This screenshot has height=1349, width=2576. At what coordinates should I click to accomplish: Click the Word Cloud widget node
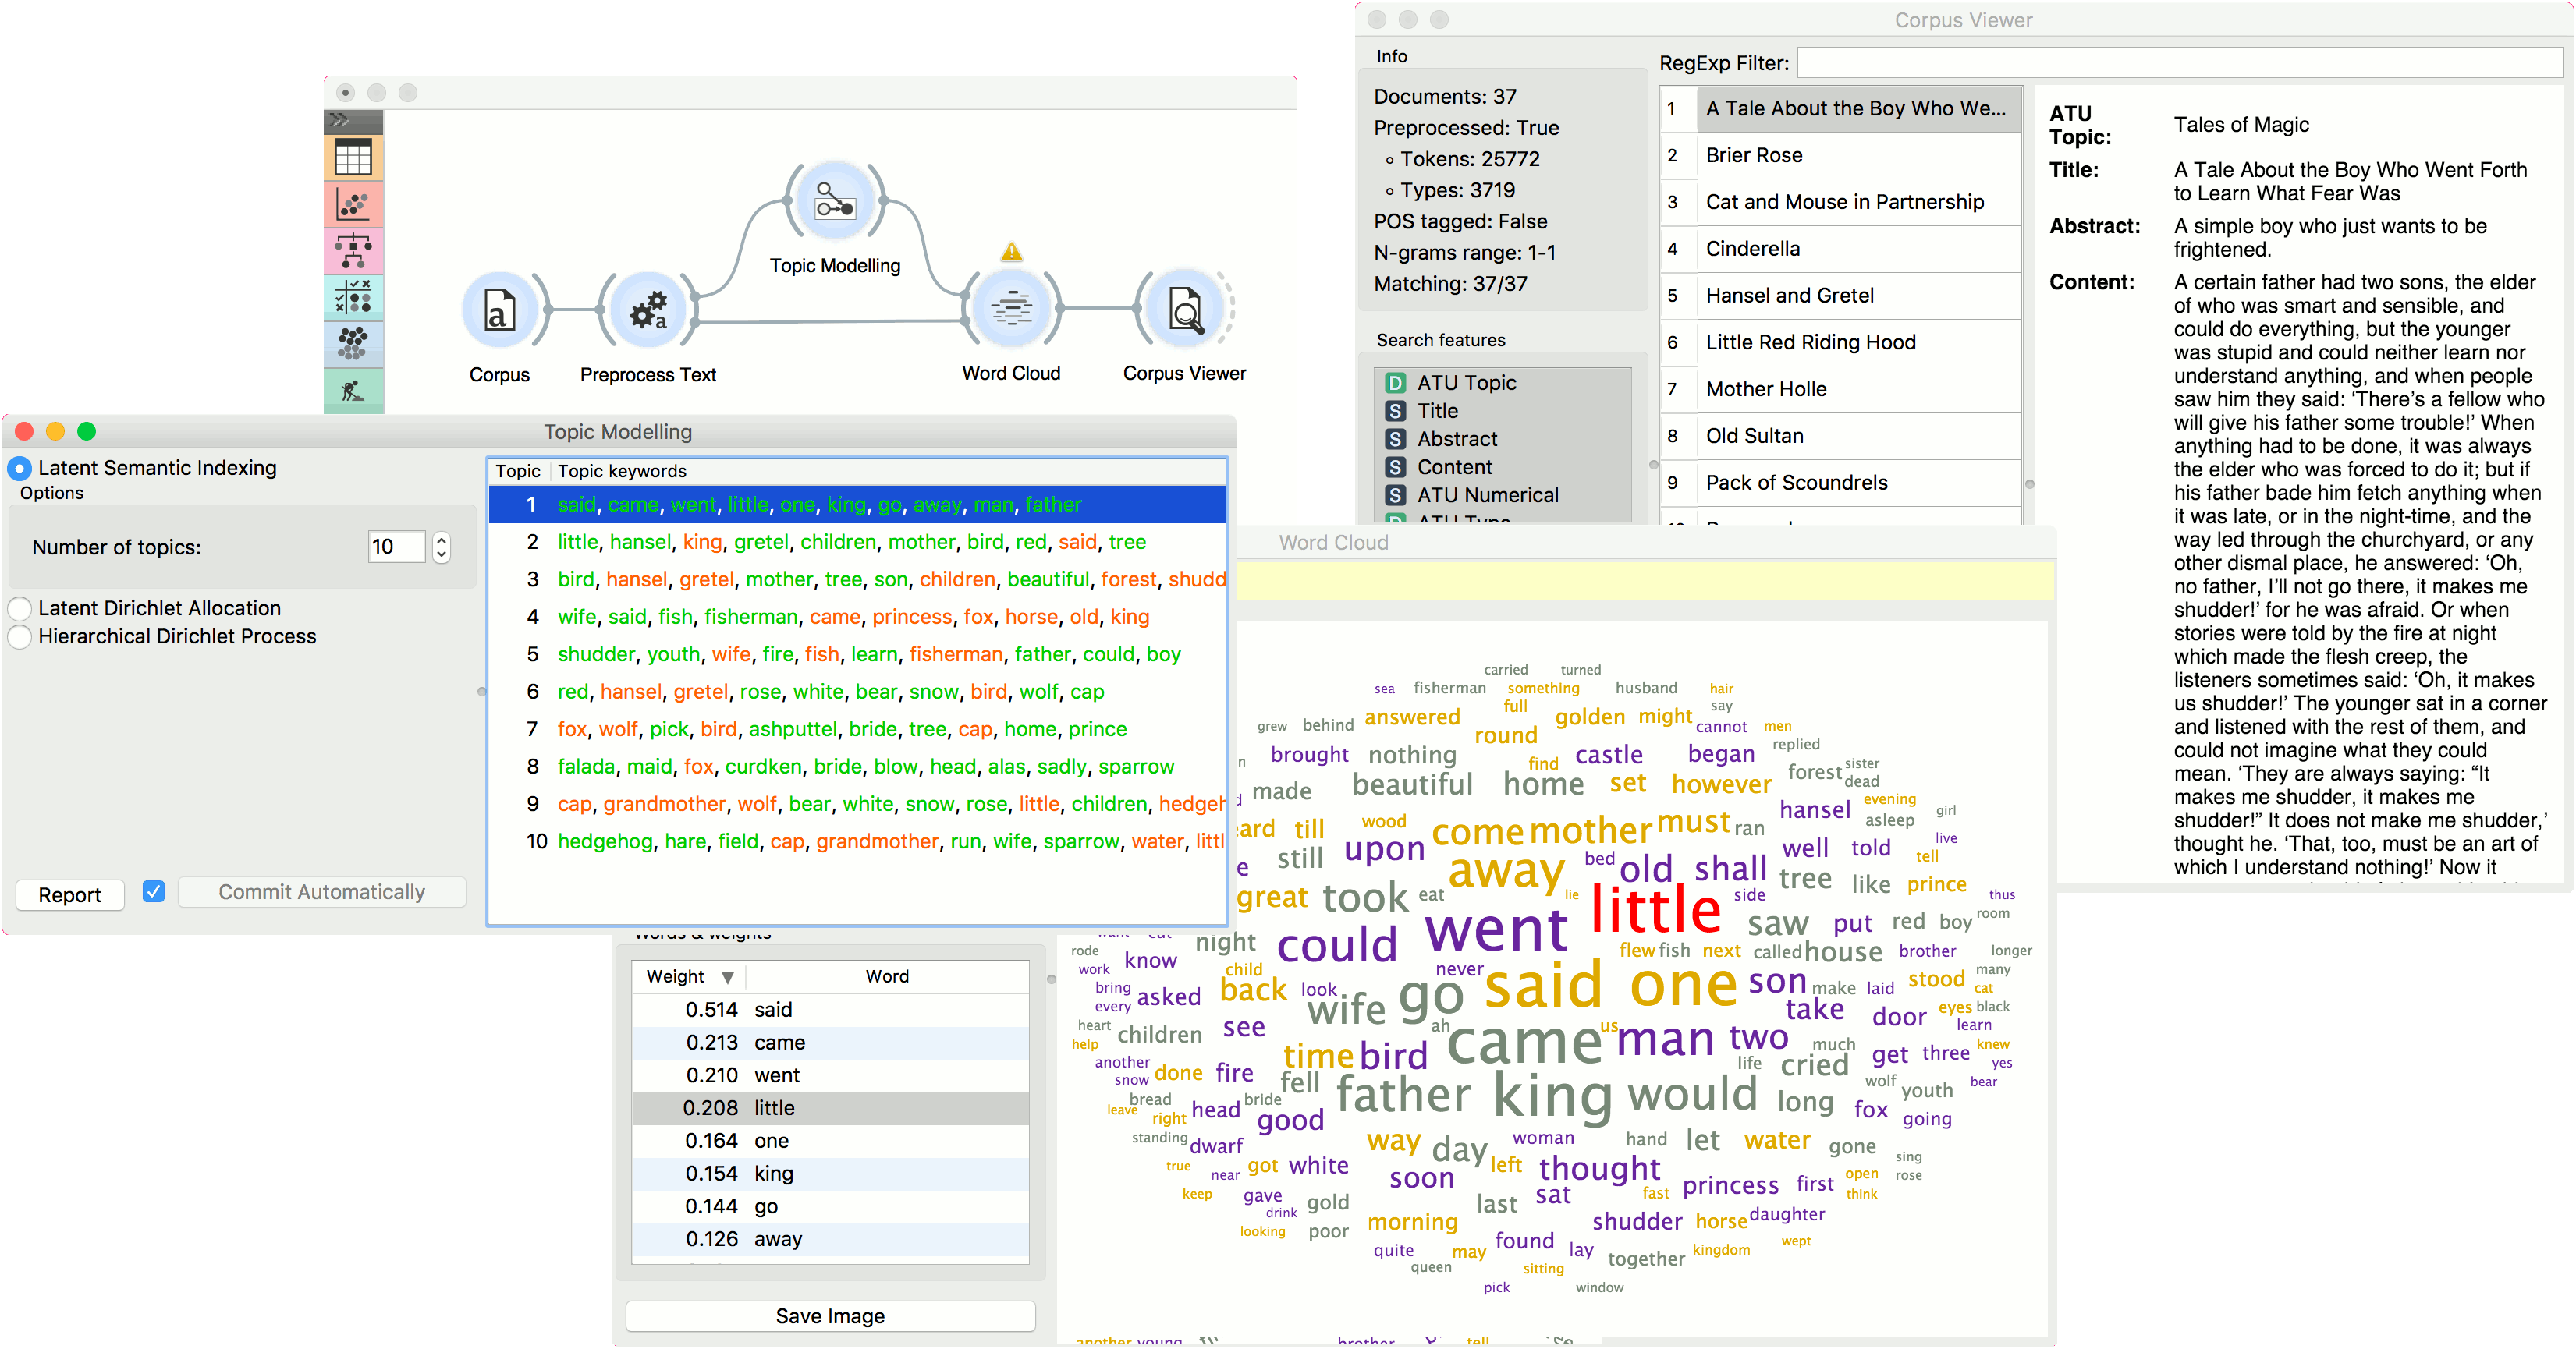click(x=1011, y=309)
